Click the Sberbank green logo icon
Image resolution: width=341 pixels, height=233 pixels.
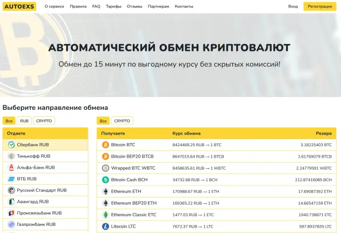click(x=11, y=145)
